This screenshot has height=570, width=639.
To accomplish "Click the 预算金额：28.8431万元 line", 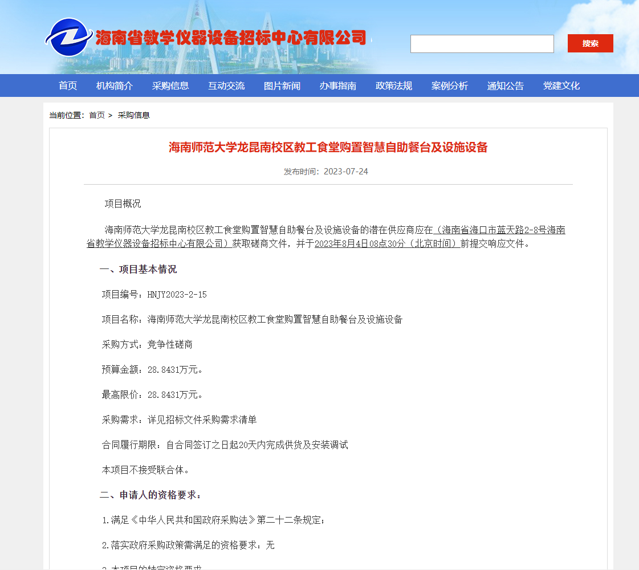I will click(152, 369).
